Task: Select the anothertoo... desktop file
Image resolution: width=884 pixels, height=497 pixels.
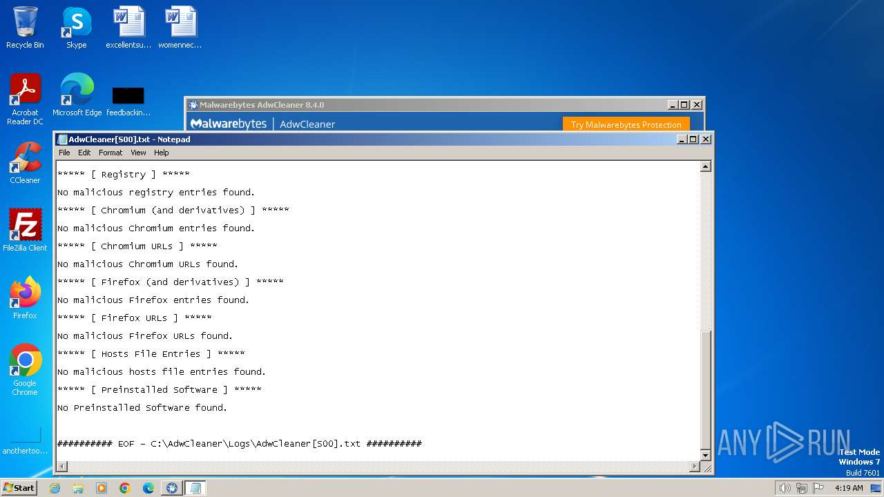Action: [25, 440]
